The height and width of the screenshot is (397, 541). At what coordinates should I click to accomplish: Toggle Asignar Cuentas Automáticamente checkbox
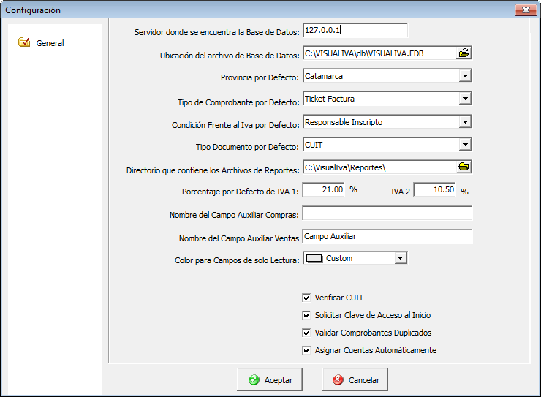click(306, 350)
